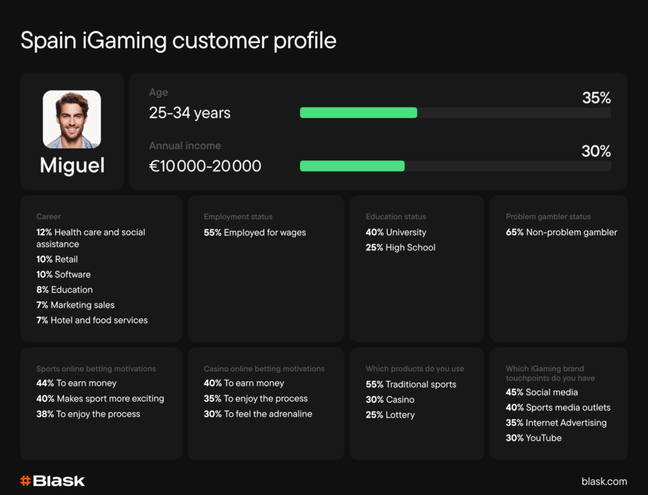Click Miguel's profile photo
The image size is (648, 495).
tap(72, 119)
